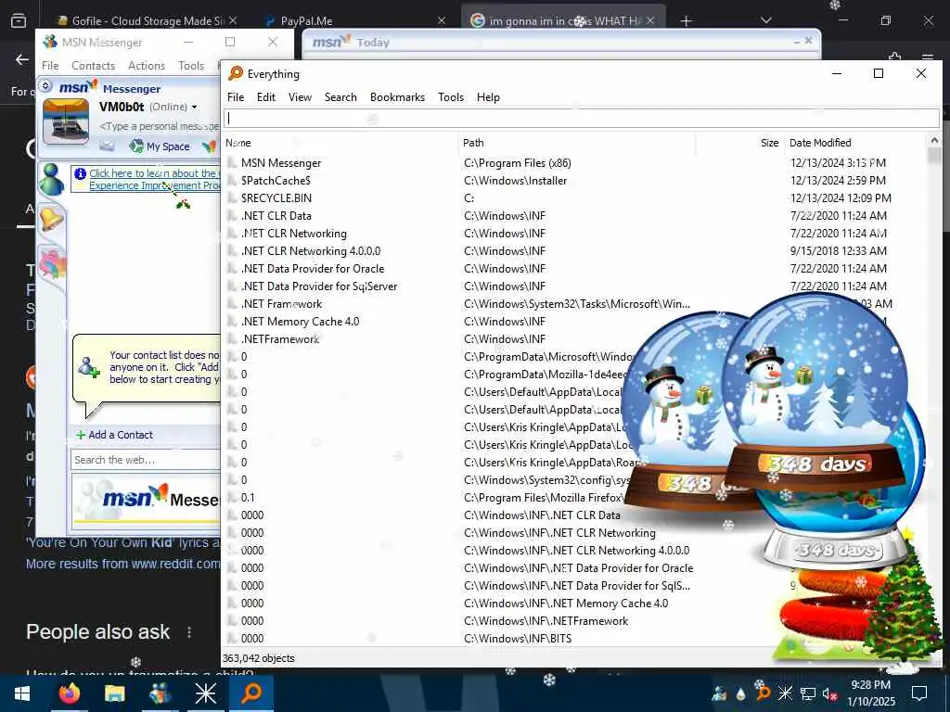This screenshot has height=712, width=950.
Task: Open the snowflake app on taskbar
Action: pyautogui.click(x=205, y=693)
